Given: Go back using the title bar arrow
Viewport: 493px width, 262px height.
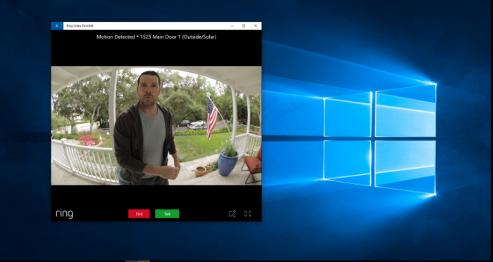Looking at the screenshot, I should click(x=57, y=26).
